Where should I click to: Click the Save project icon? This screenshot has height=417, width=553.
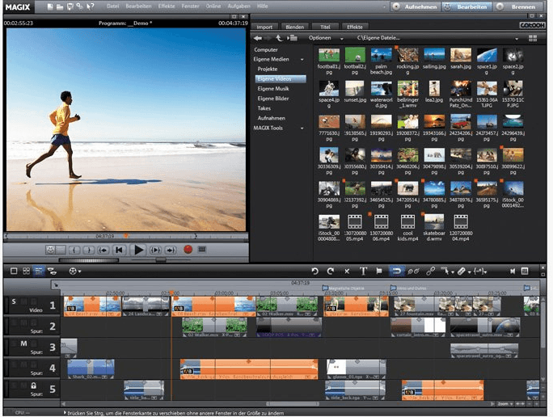(x=70, y=6)
